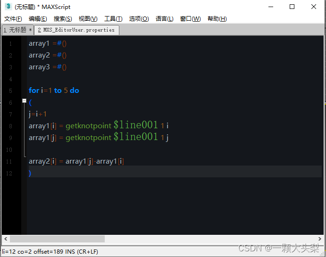Click the text 'array1 =#()' on line 1
Viewport: 326px width, 257px height.
click(x=48, y=43)
